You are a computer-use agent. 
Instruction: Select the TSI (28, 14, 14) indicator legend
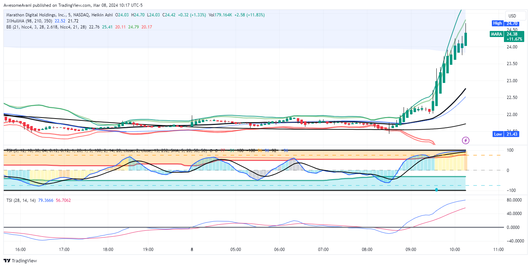21,200
